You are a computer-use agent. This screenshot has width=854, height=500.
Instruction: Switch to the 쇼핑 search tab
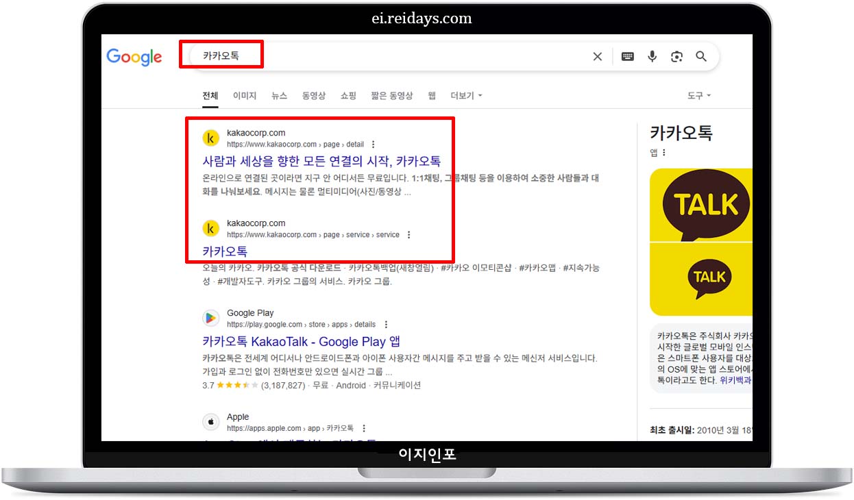click(x=347, y=96)
